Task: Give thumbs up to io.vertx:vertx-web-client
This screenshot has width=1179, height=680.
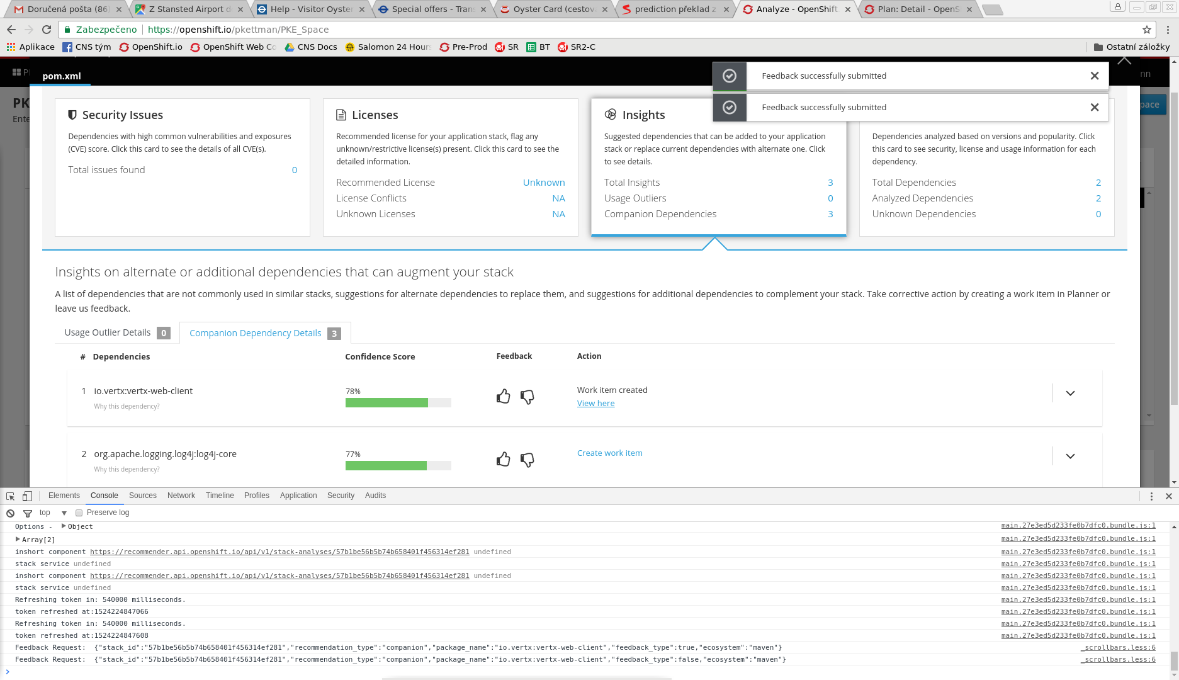Action: 503,396
